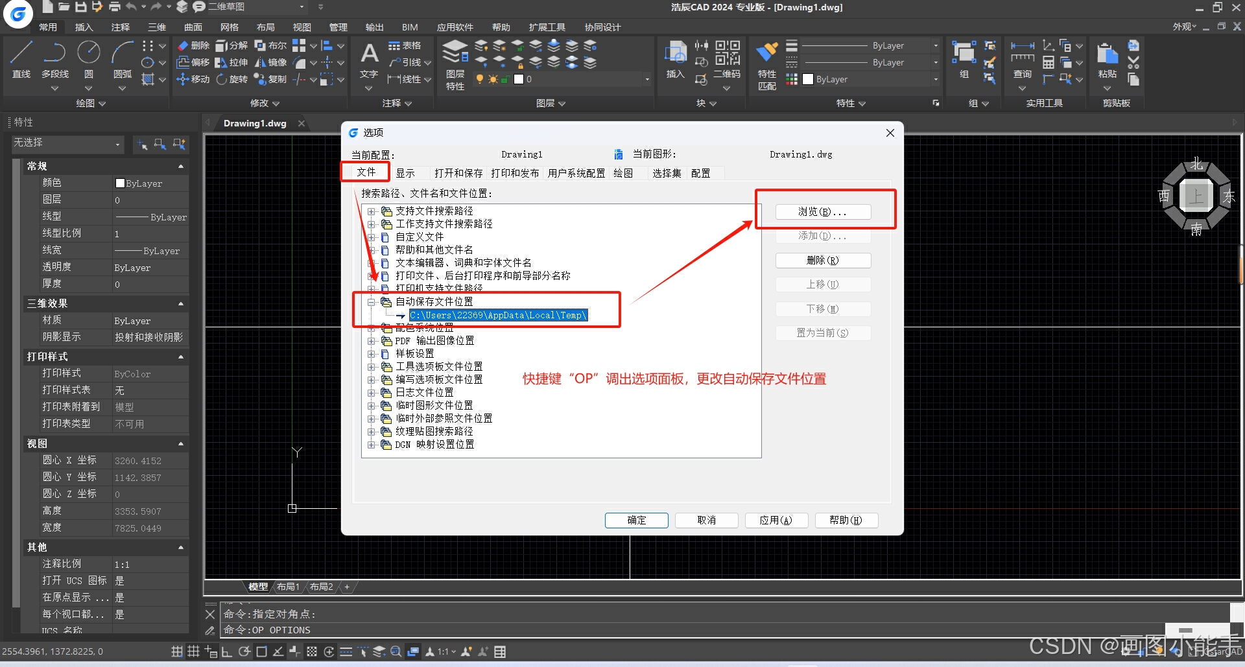Click the 偏移 (Offset) tool

[193, 62]
